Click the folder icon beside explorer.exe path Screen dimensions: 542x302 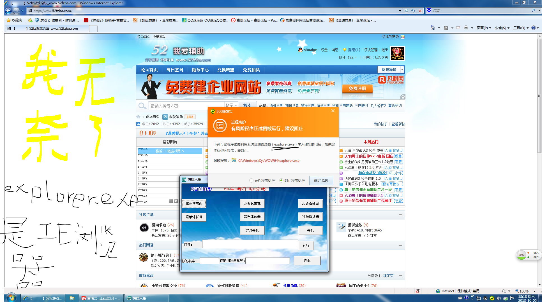(x=234, y=160)
